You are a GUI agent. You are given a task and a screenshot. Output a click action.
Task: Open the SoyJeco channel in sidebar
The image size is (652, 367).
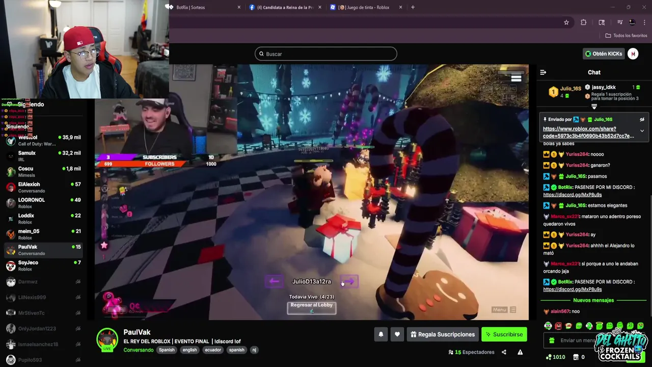43,266
